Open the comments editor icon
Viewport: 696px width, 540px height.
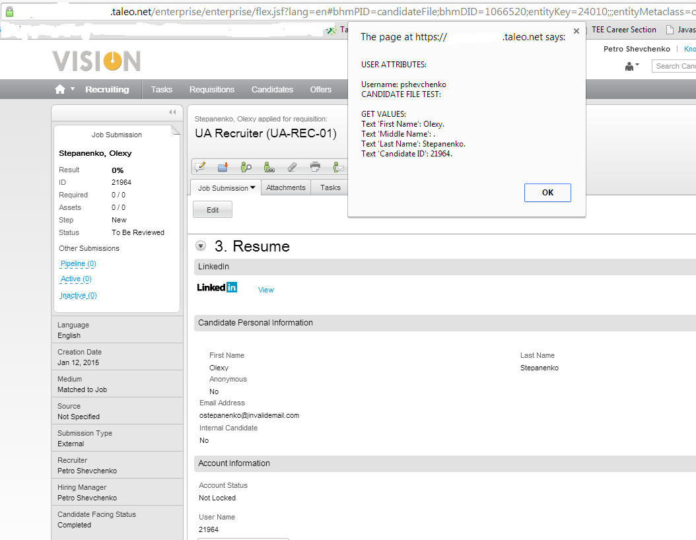pos(201,166)
